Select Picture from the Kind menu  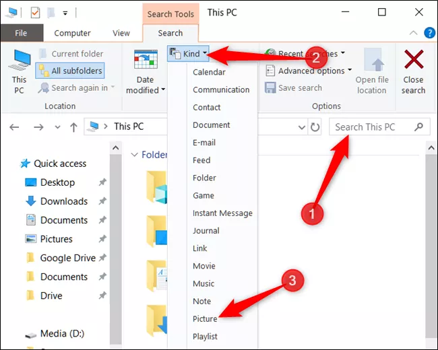click(205, 318)
